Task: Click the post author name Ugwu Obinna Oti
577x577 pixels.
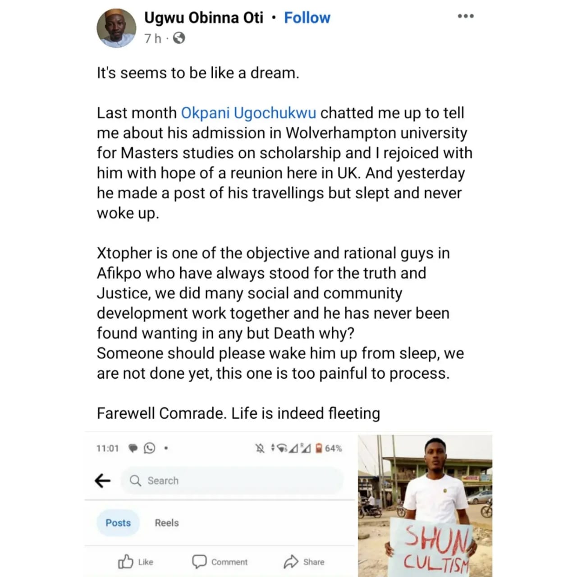Action: coord(203,18)
